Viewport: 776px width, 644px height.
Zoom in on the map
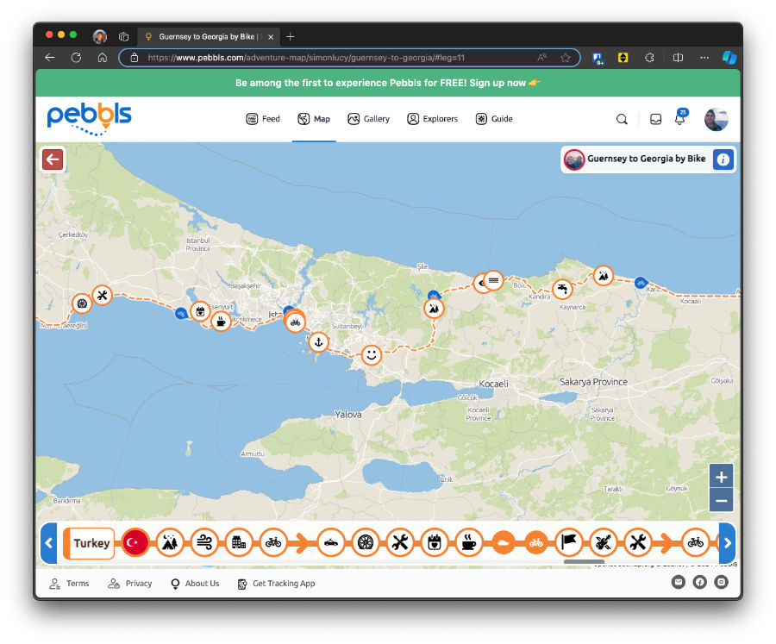722,477
